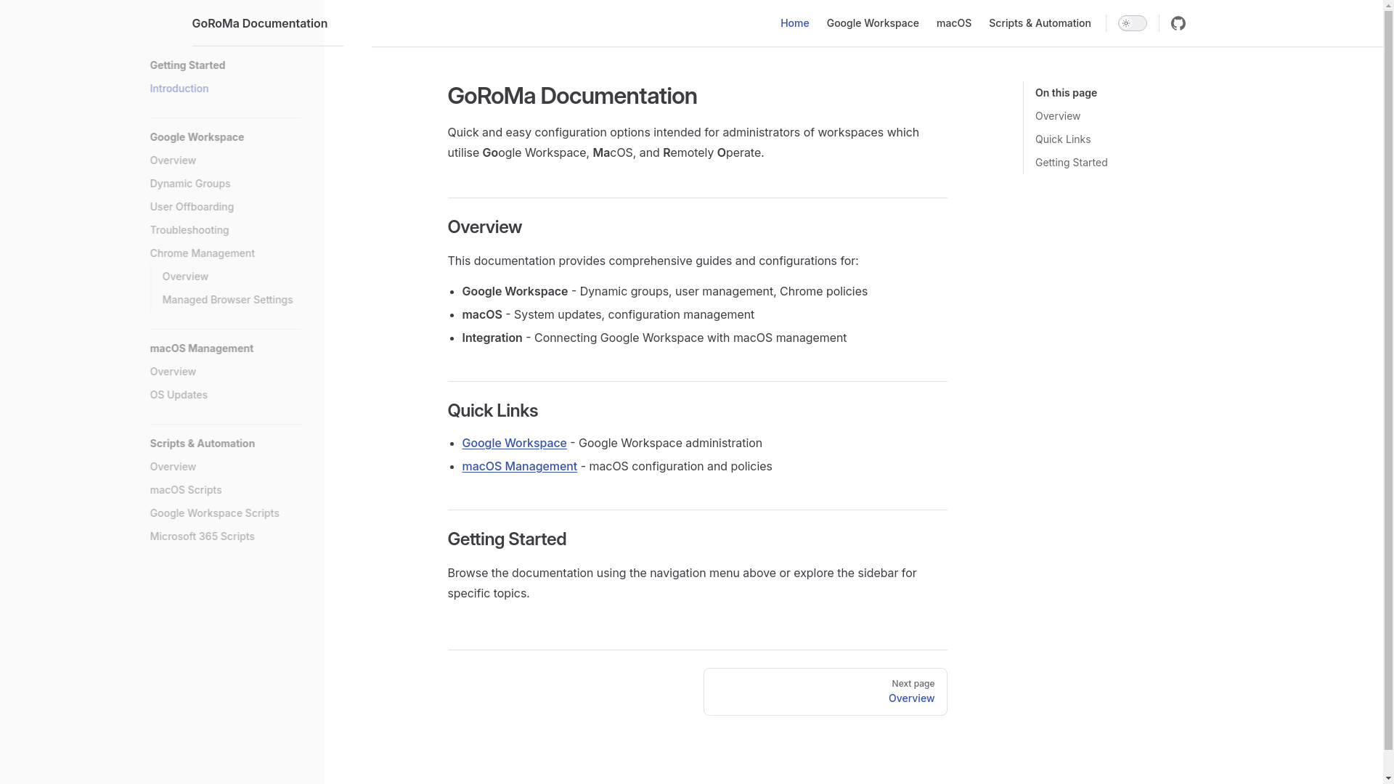
Task: Open Scripts & Automation in top navigation
Action: pos(1039,23)
